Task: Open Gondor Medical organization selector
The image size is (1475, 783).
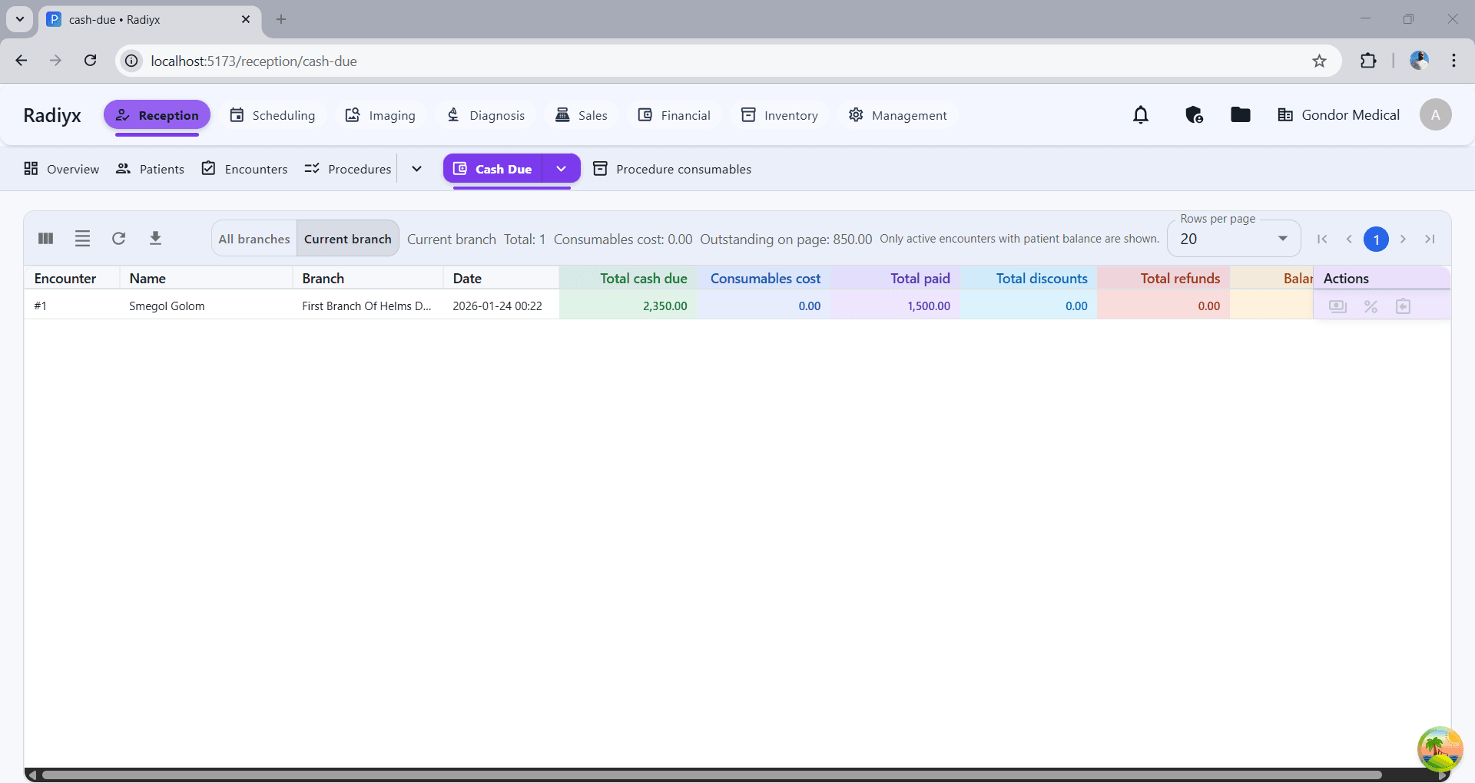Action: 1338,115
